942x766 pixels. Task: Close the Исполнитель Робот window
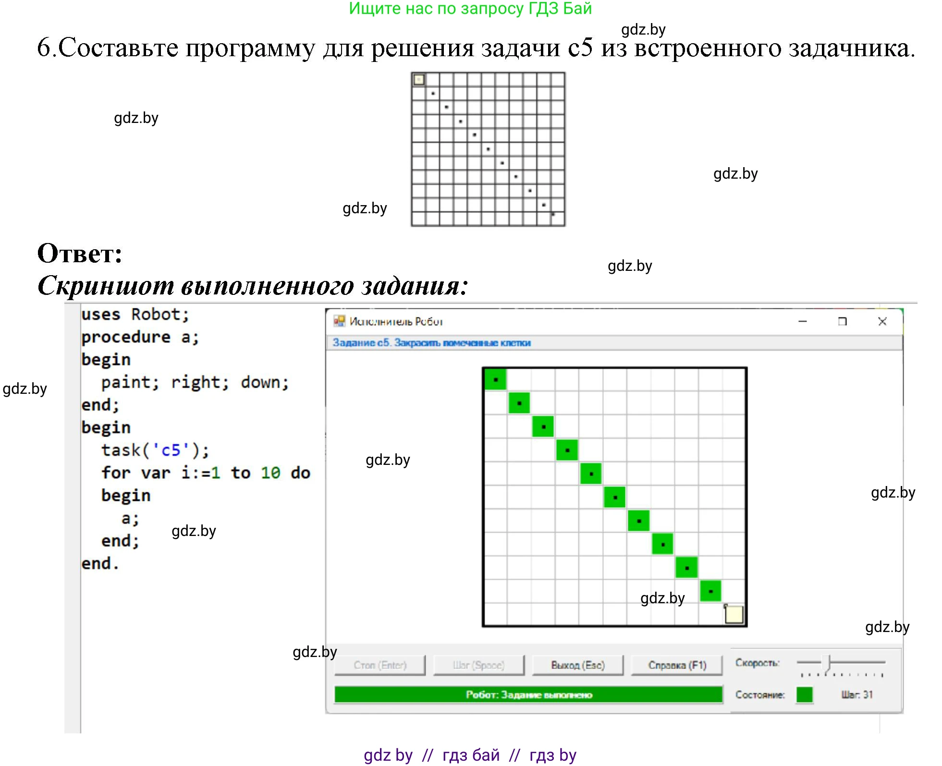tap(882, 321)
